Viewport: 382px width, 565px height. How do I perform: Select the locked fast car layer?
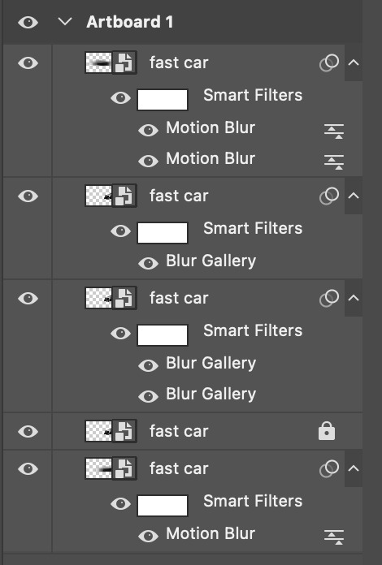point(183,431)
